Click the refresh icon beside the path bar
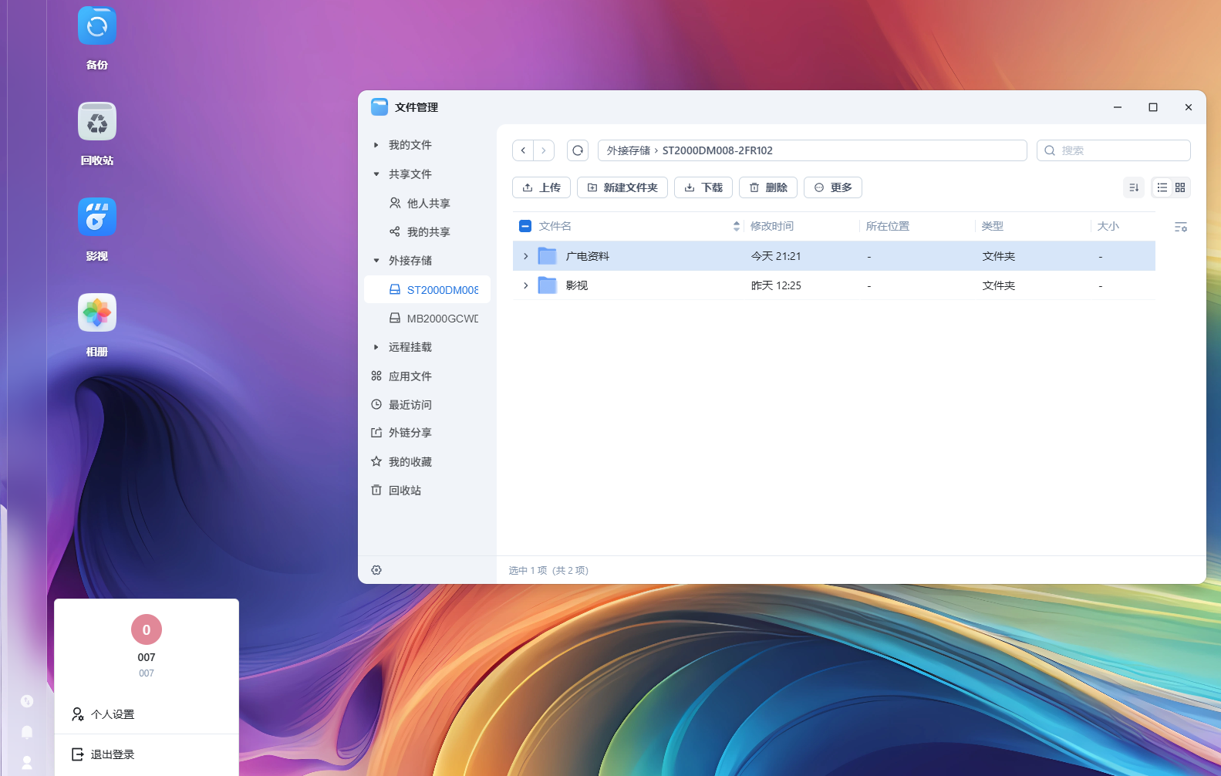Screen dimensions: 1221x776 [578, 150]
